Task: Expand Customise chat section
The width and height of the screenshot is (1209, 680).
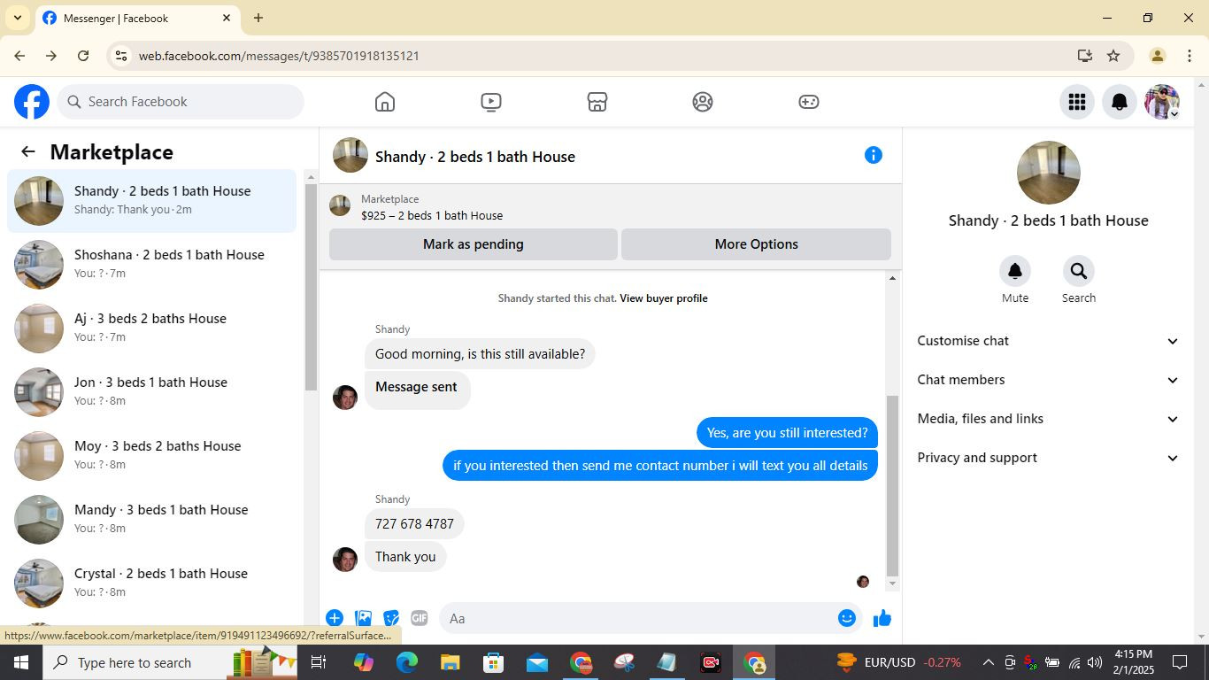Action: (1048, 341)
